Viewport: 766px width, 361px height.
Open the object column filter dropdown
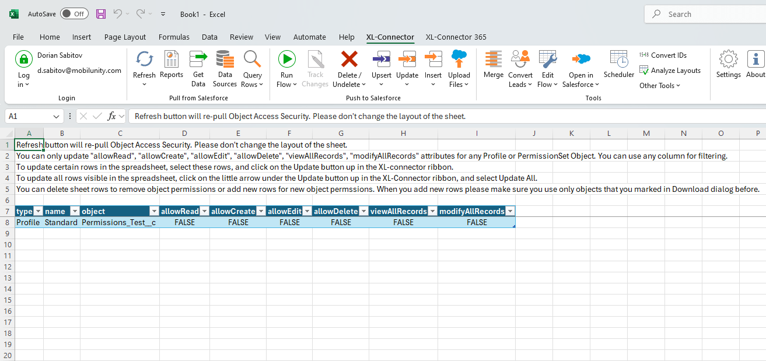[x=155, y=211]
